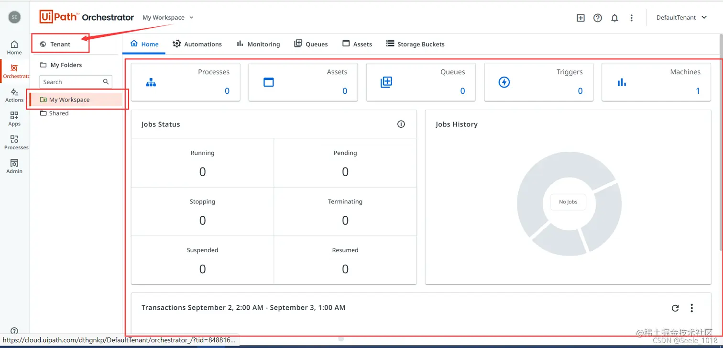Select the My Workspace folder
This screenshot has width=723, height=348.
point(77,100)
